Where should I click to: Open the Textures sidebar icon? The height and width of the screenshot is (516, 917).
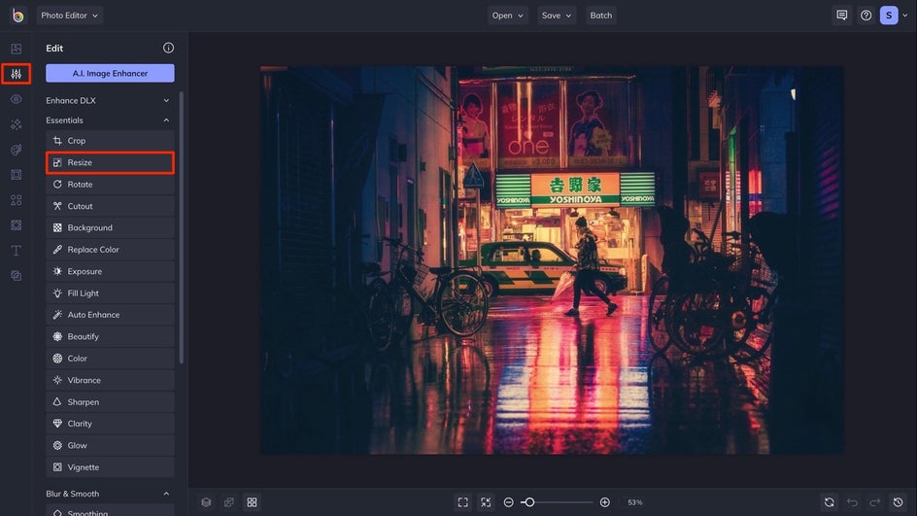[x=17, y=276]
